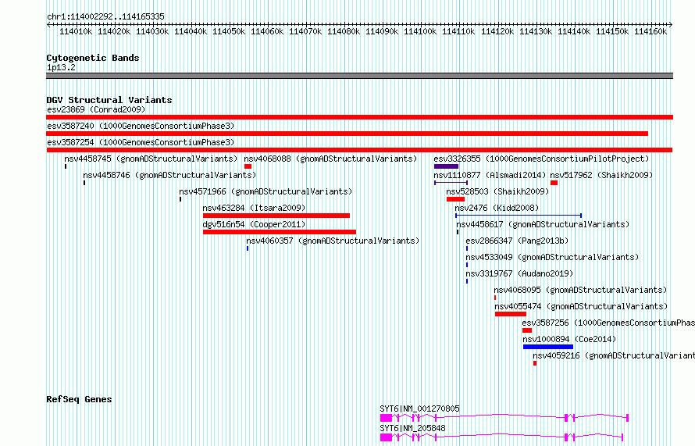The width and height of the screenshot is (695, 446).
Task: Click the SYT6 NM_205848 gene model glyph
Action: (x=502, y=437)
